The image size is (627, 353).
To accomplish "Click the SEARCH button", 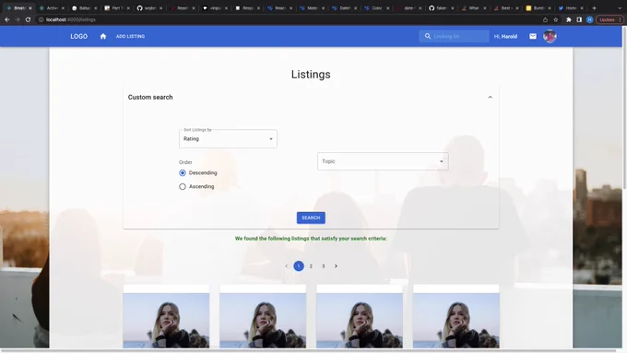I will [311, 218].
